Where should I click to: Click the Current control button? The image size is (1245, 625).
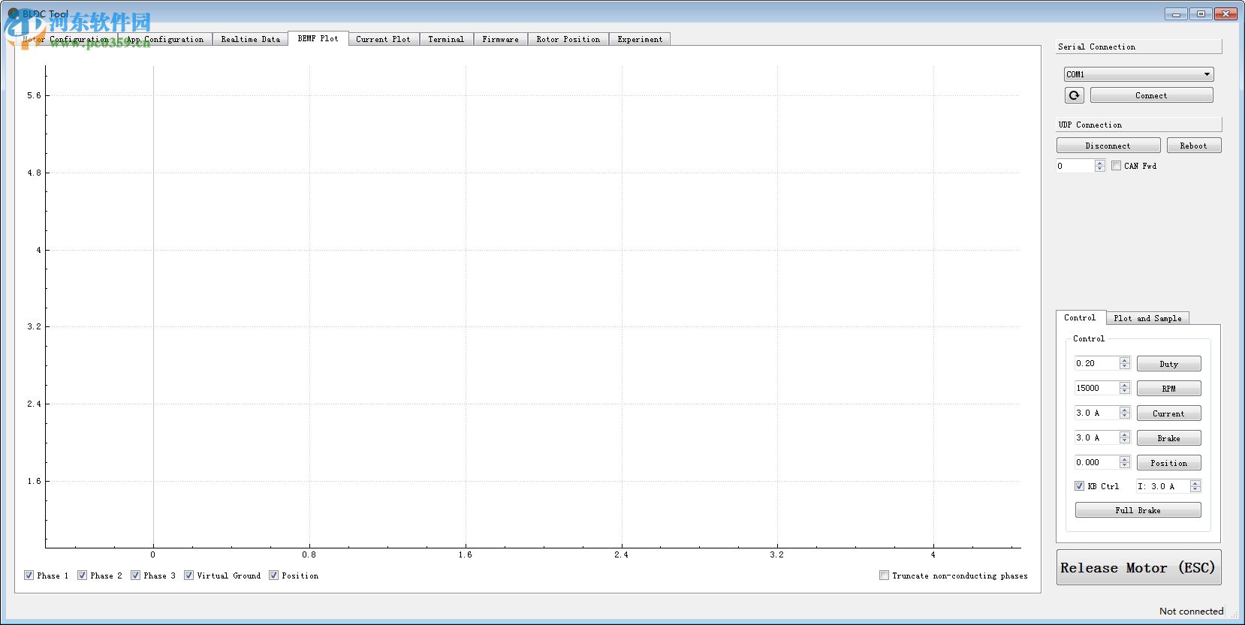coord(1169,413)
